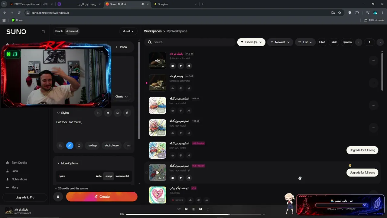Screen dimensions: 387x218
Task: Select Prompt lyrics mode
Action: [109, 176]
